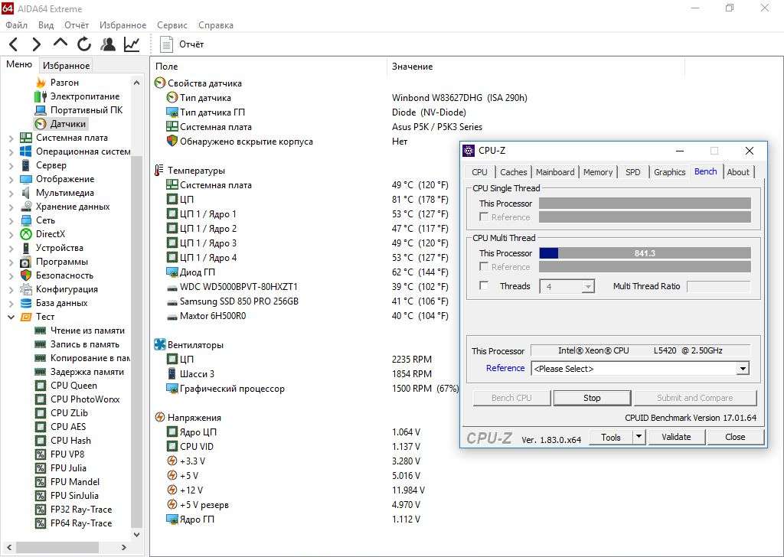Open FP32 Ray-Trace benchmark
The height and width of the screenshot is (557, 784).
pos(73,510)
